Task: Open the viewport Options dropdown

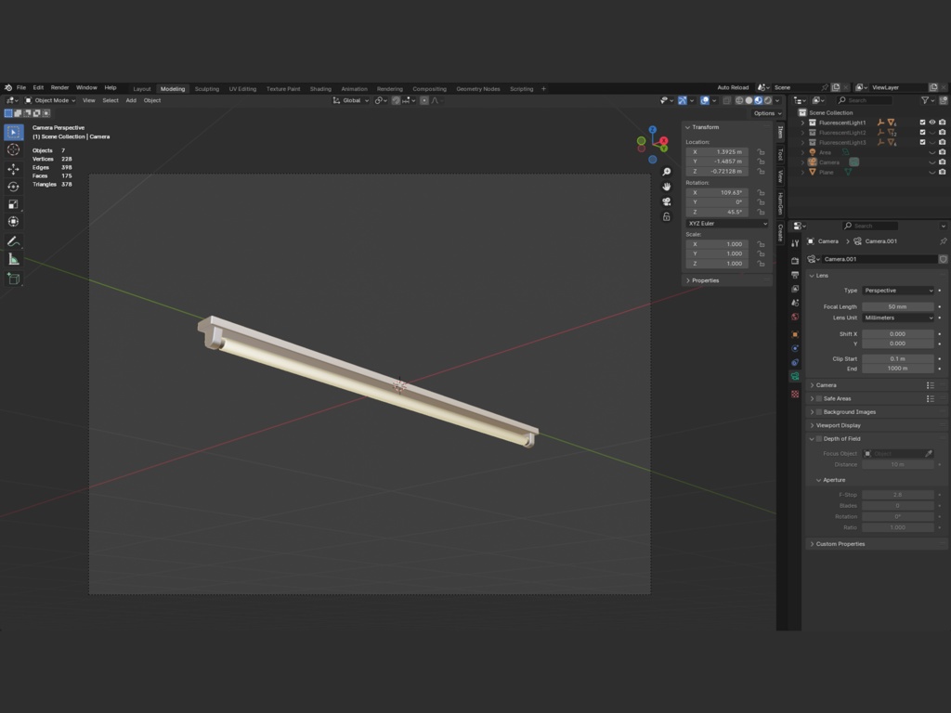Action: click(x=766, y=113)
